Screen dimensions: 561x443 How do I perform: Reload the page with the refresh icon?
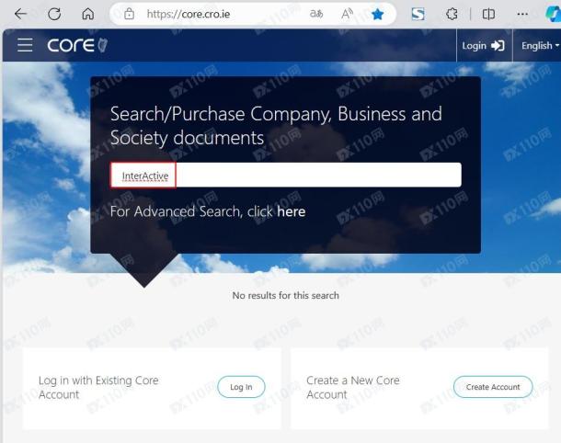click(54, 14)
